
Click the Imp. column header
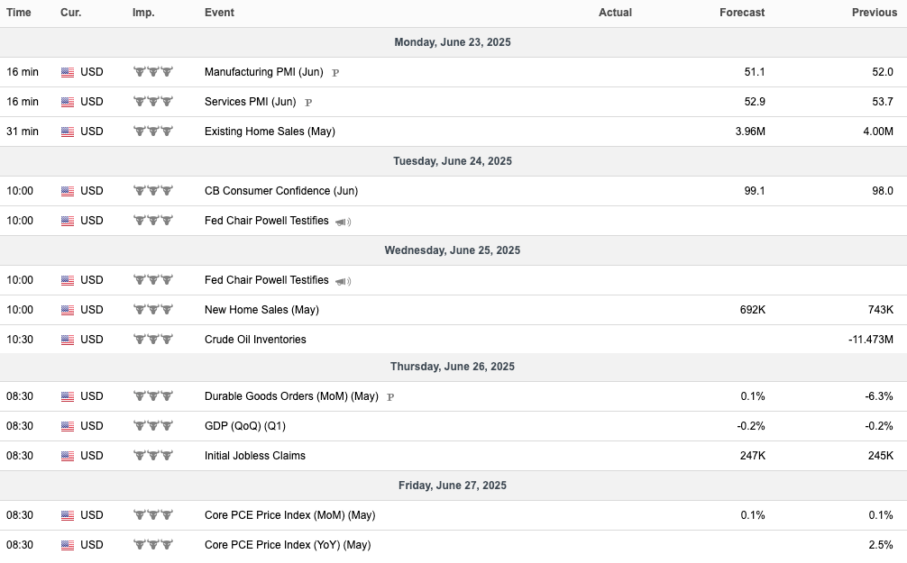click(143, 13)
